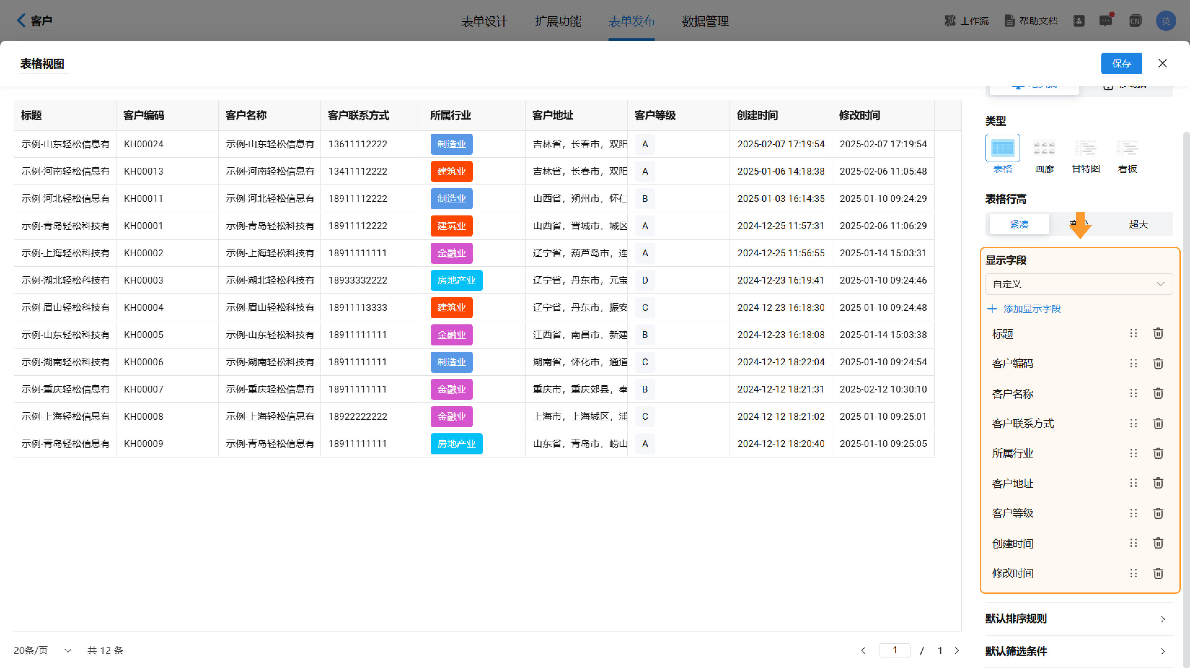Delete the 修改时间 display field
The image size is (1190, 668).
pyautogui.click(x=1158, y=573)
